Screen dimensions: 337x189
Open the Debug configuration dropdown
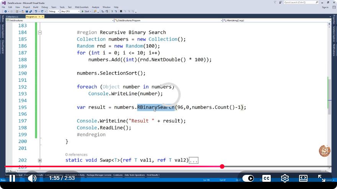click(54, 11)
